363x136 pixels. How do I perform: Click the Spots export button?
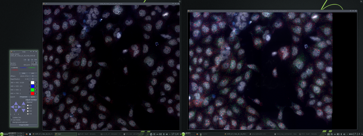(x=33, y=97)
